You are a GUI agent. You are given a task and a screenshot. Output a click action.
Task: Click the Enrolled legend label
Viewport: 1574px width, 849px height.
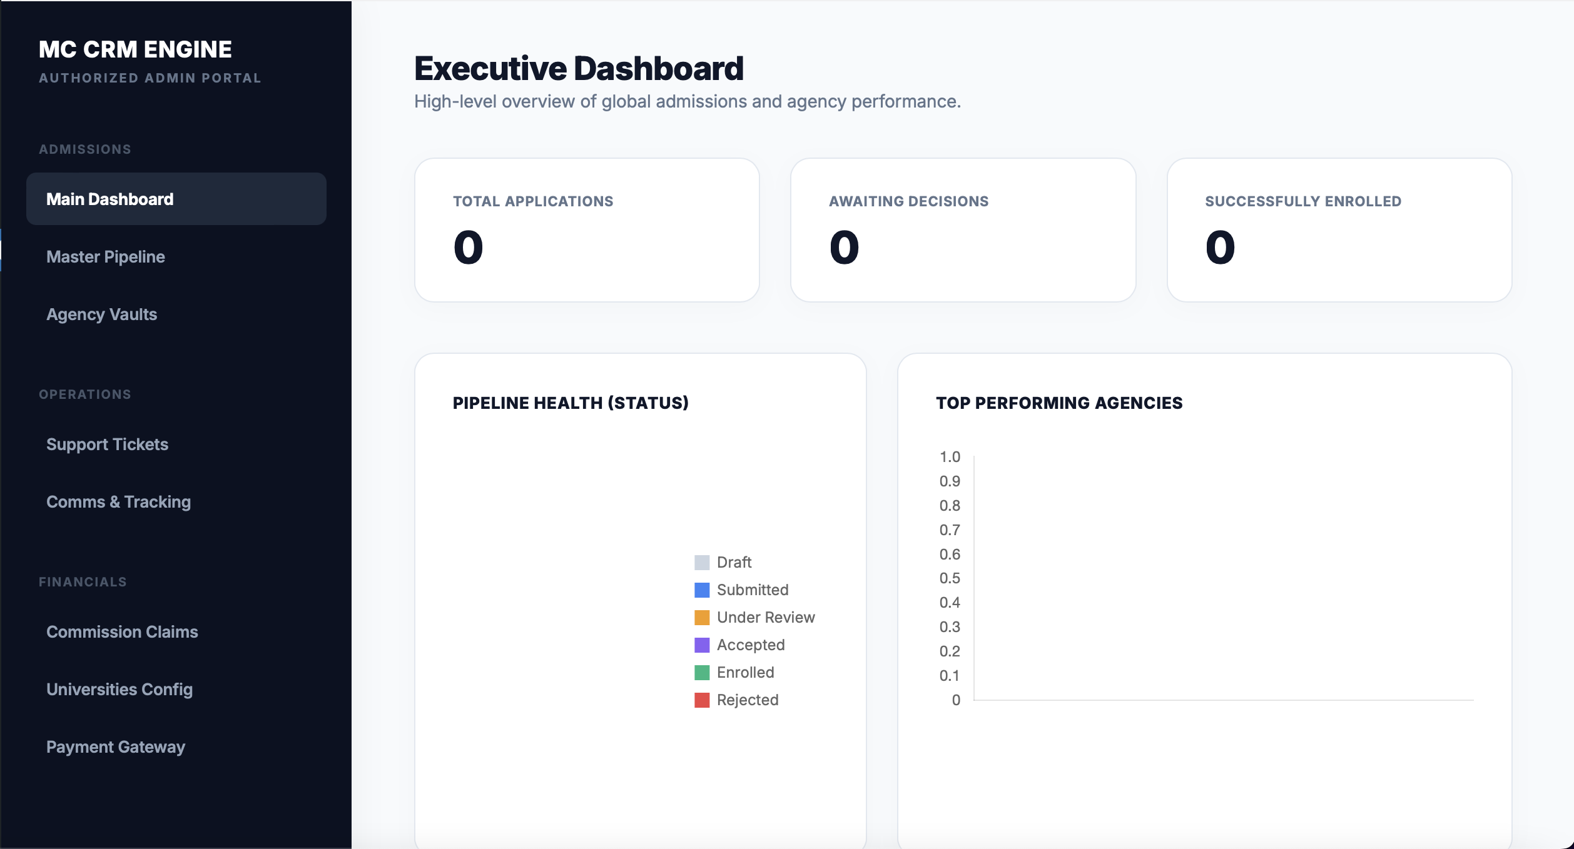[x=746, y=672]
